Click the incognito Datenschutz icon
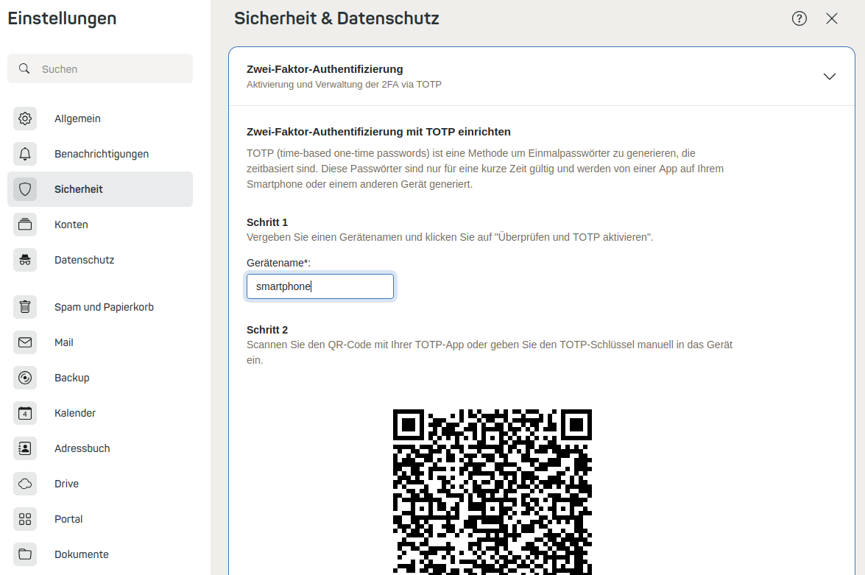 pyautogui.click(x=25, y=260)
